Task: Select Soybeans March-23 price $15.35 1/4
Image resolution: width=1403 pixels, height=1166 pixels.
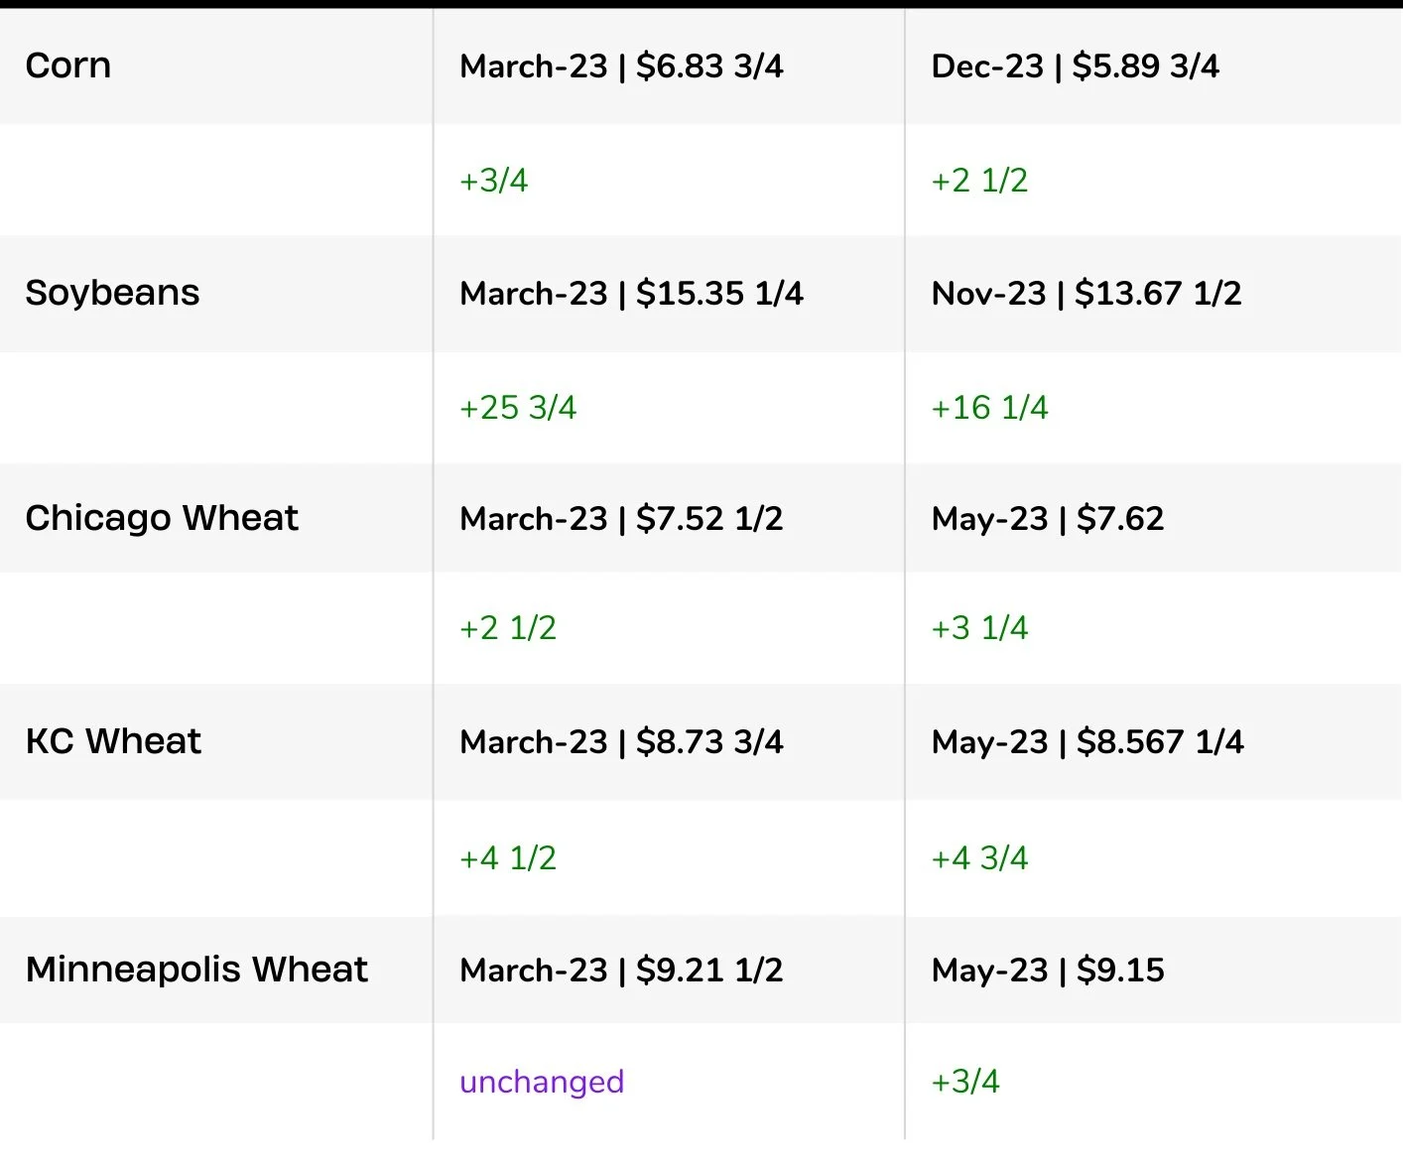Action: [632, 294]
